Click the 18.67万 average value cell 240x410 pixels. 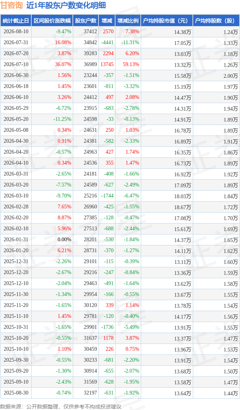tap(183, 207)
